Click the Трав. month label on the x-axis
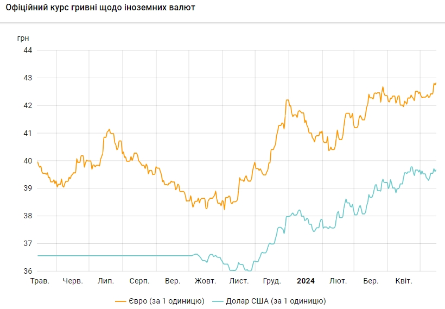The image size is (445, 309). 40,281
